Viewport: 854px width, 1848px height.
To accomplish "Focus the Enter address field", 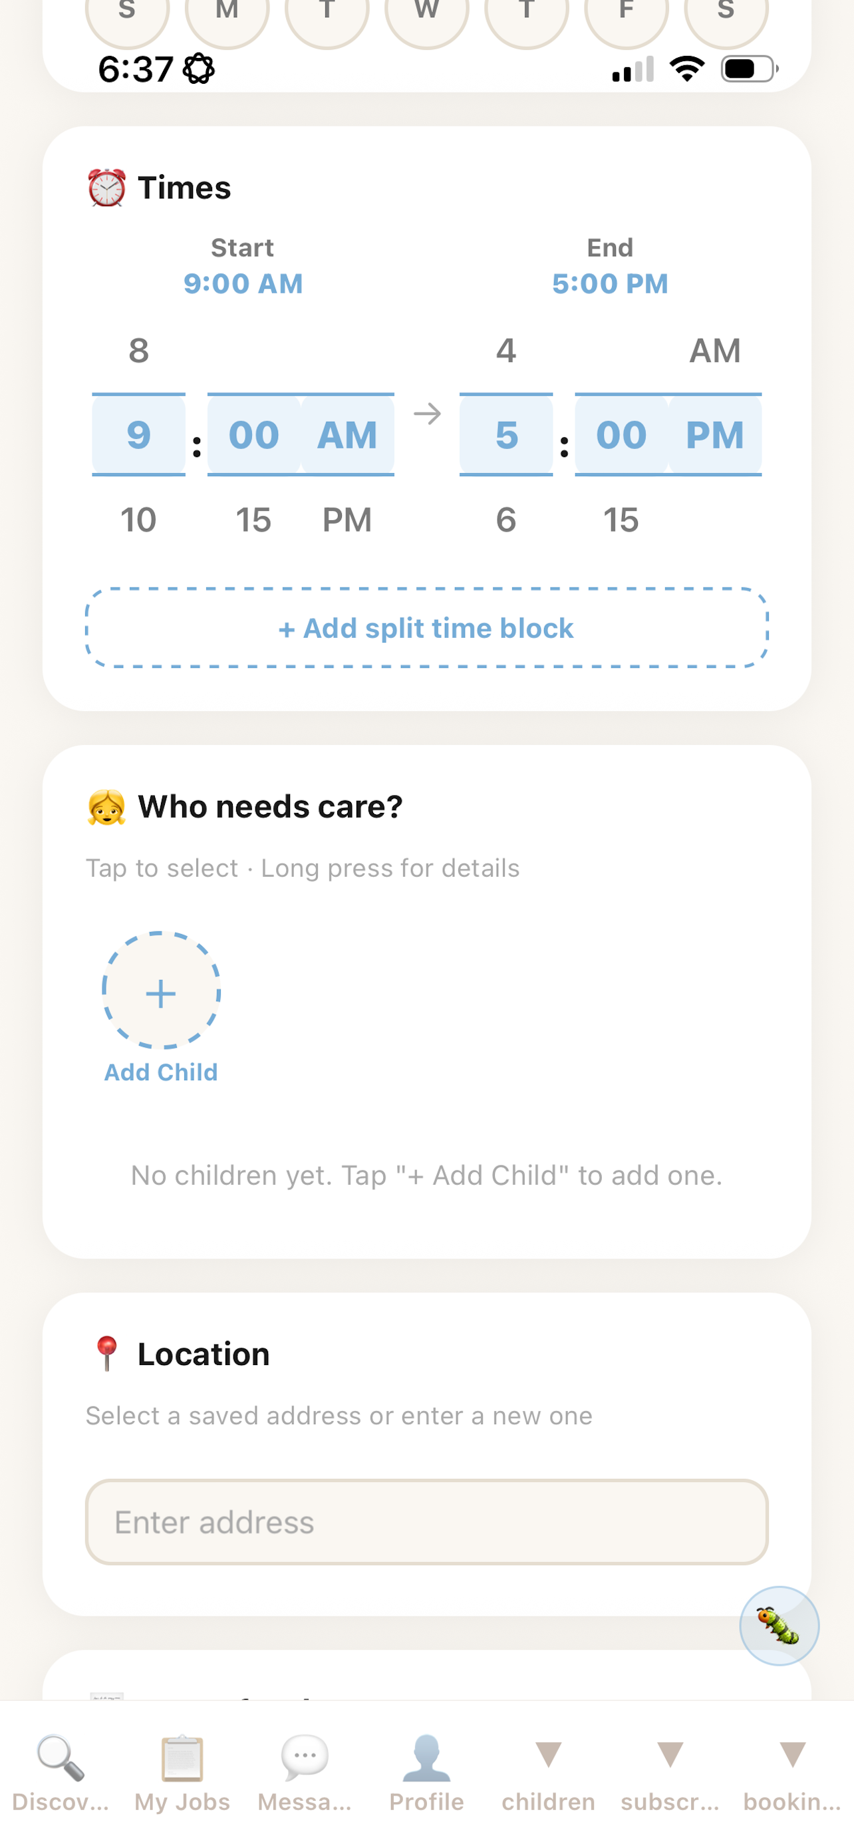I will [x=426, y=1521].
